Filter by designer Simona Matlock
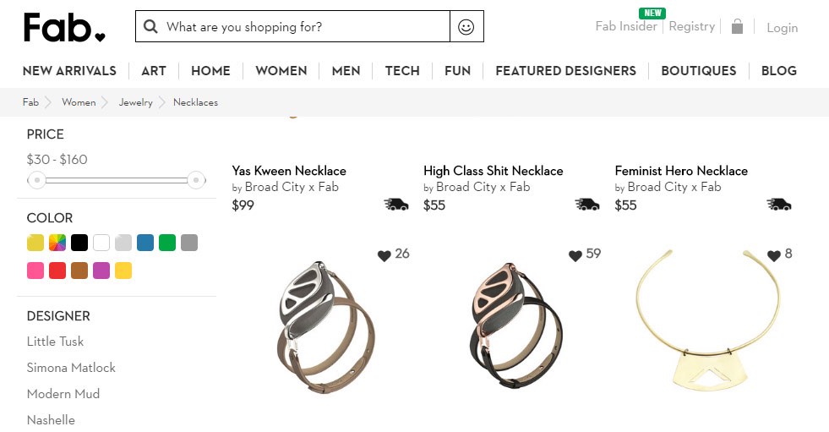The image size is (829, 432). click(71, 368)
